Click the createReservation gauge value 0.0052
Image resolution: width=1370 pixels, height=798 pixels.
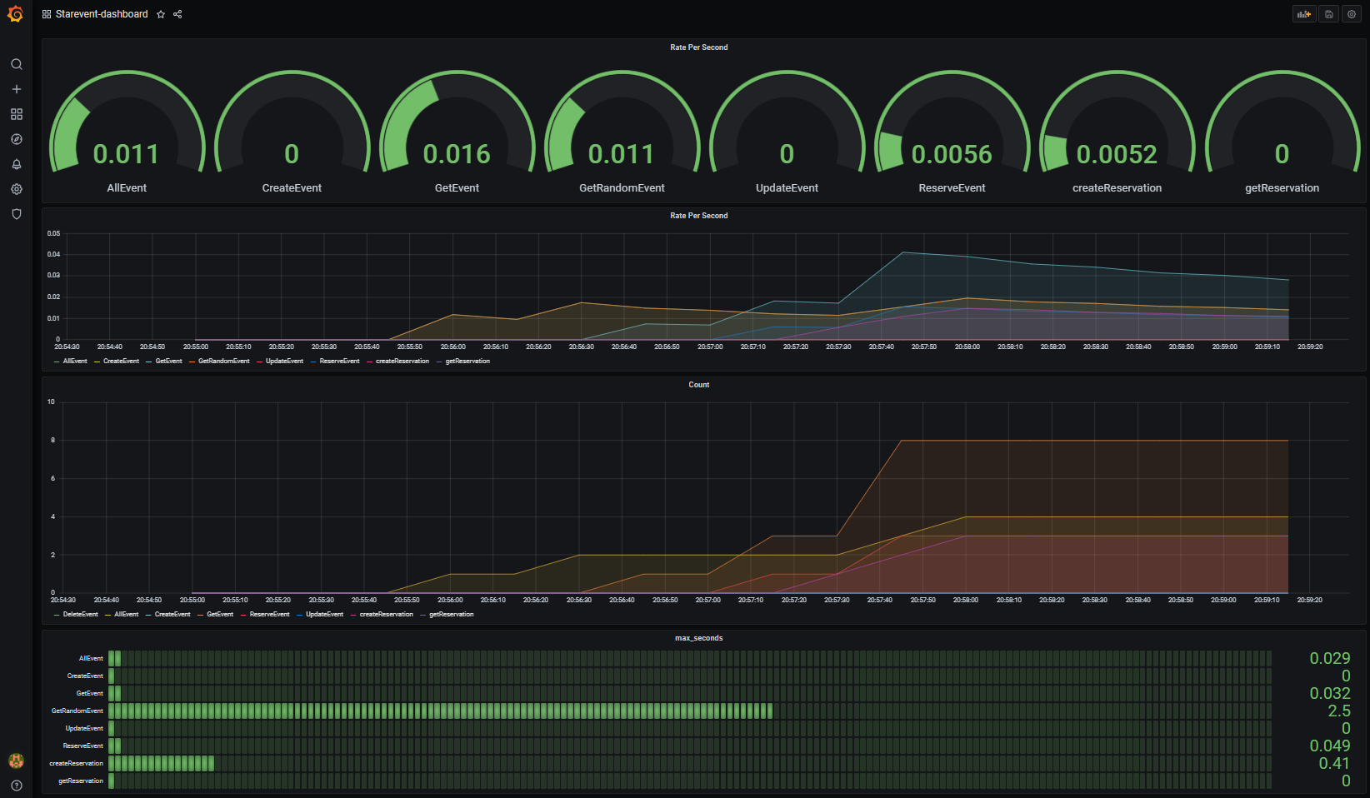[1117, 154]
